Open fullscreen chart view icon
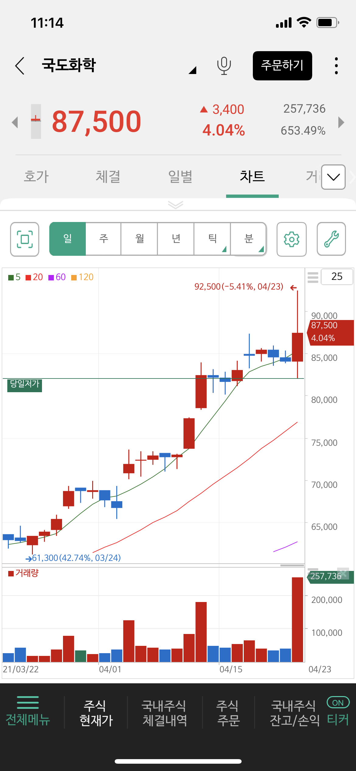 [25, 239]
